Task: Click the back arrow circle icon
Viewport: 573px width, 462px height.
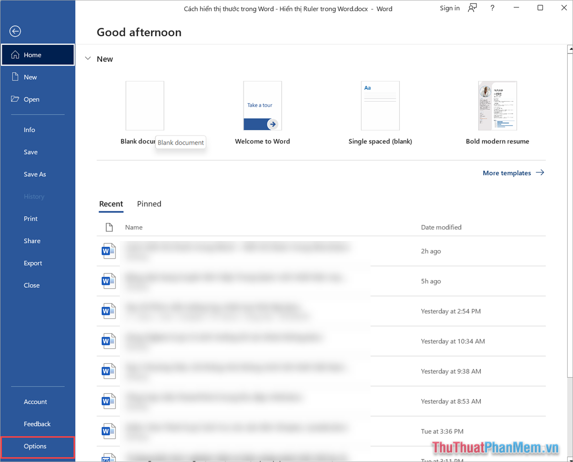Action: (15, 31)
